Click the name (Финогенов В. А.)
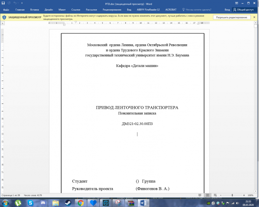The width and height of the screenshot is (259, 207). 152,189
